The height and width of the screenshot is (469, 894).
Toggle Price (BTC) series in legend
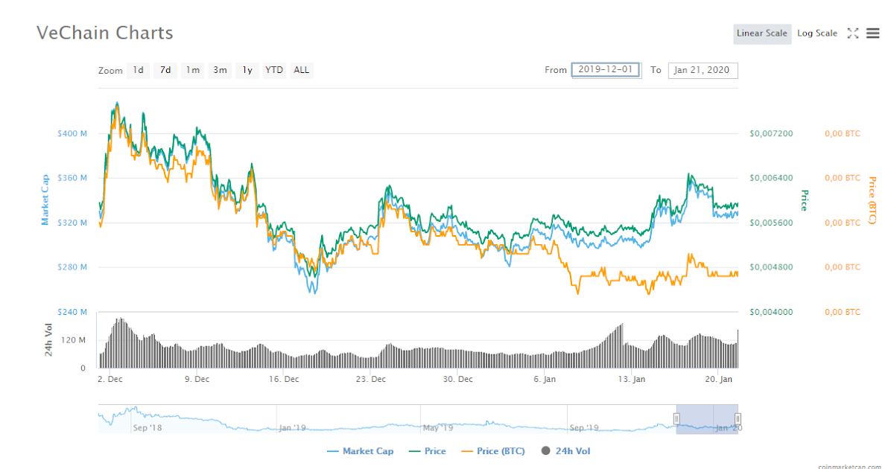(x=492, y=451)
